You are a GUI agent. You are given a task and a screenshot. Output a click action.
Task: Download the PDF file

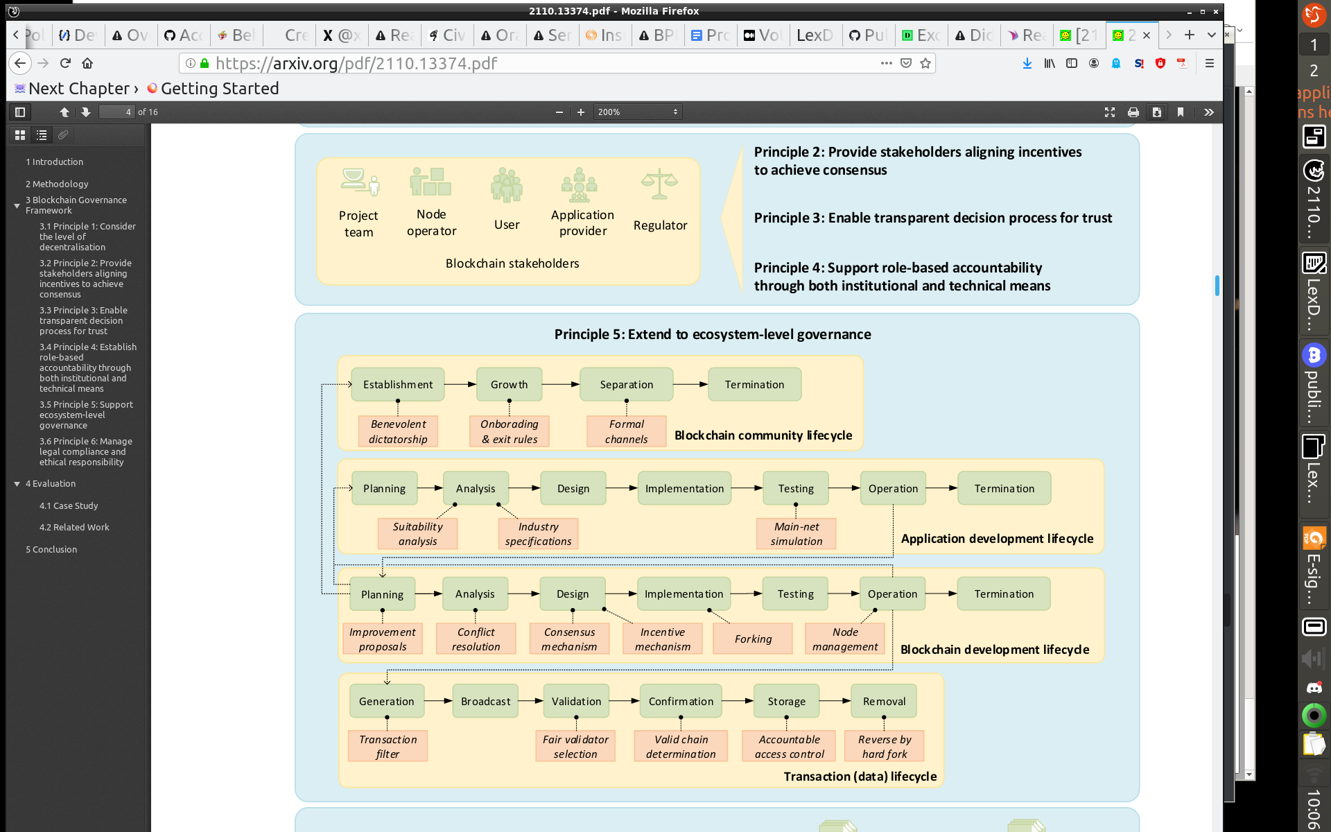(x=1157, y=112)
